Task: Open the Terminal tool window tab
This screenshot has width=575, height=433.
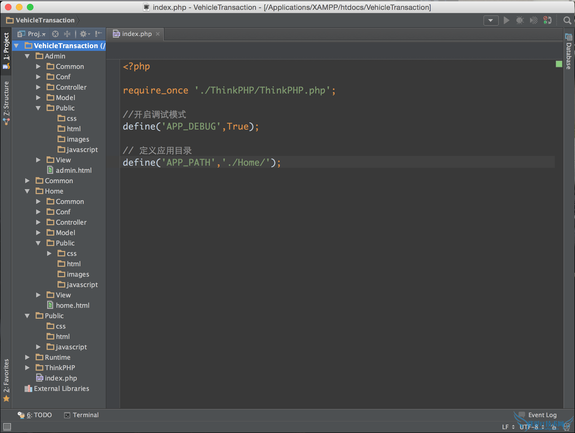Action: pos(82,415)
